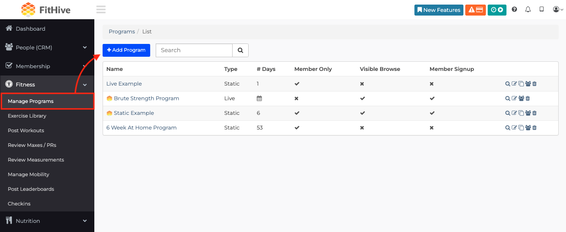View the Live Example program (magnifier)

(x=507, y=84)
